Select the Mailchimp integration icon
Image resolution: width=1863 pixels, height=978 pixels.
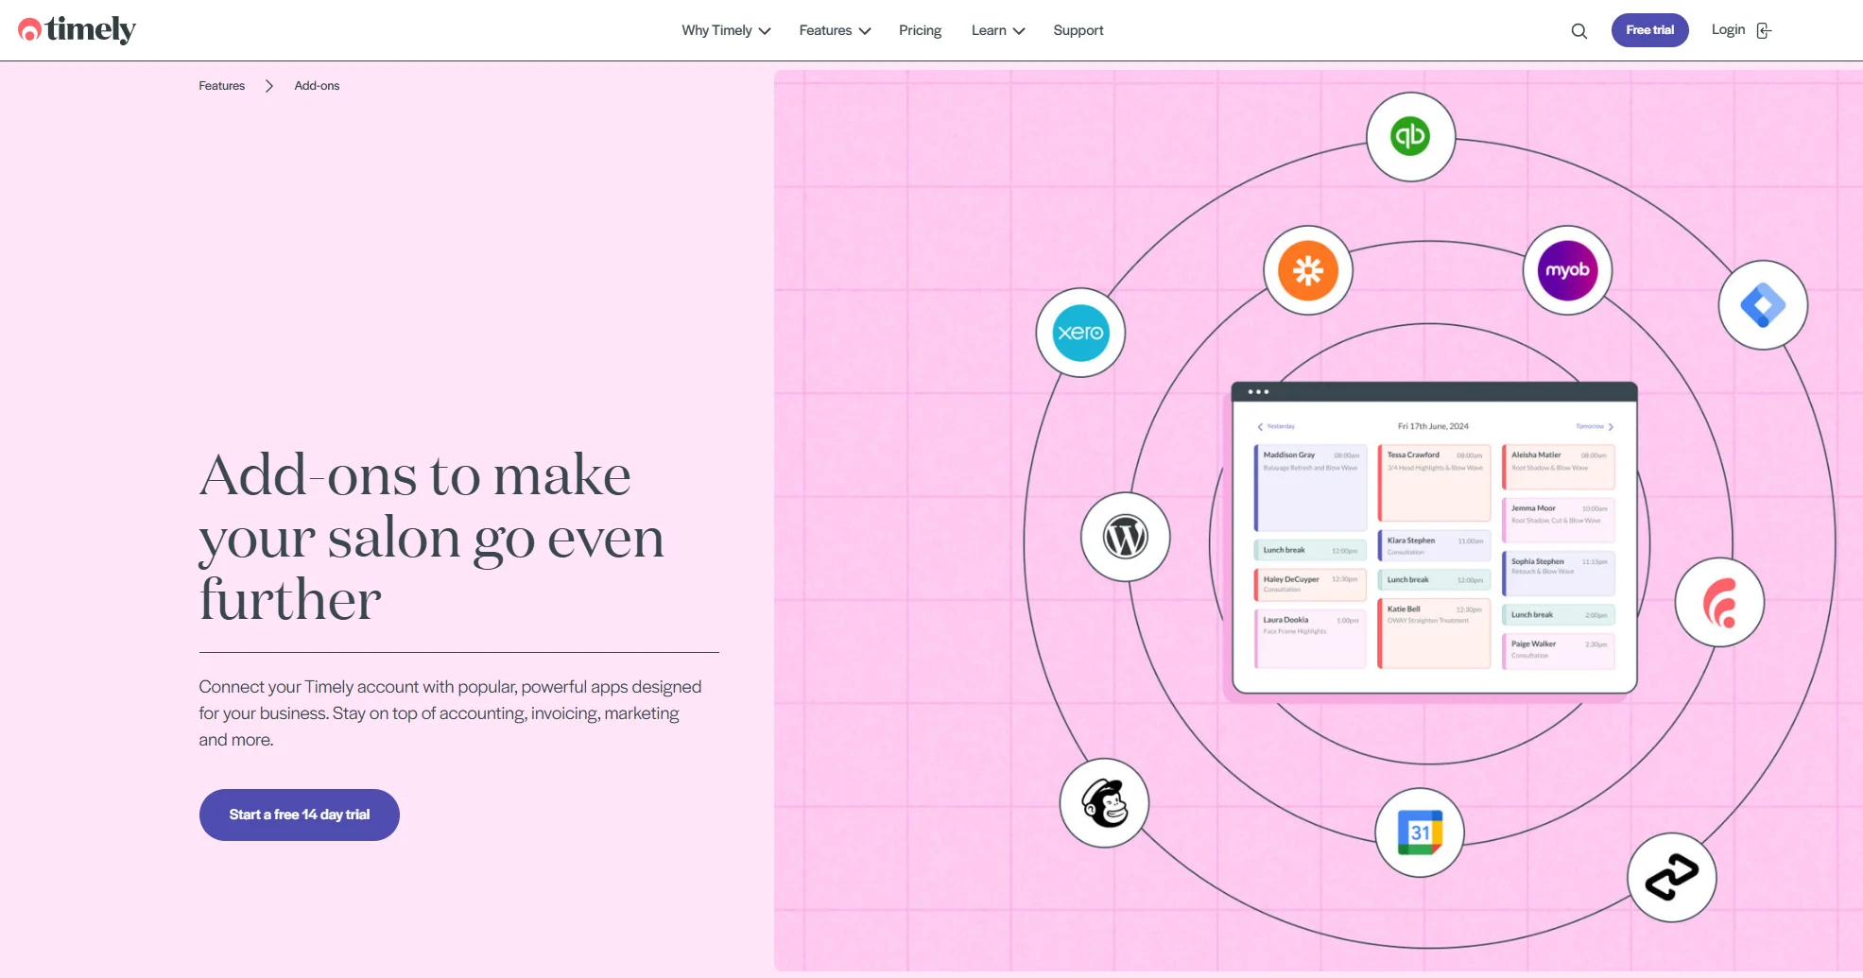pos(1104,802)
